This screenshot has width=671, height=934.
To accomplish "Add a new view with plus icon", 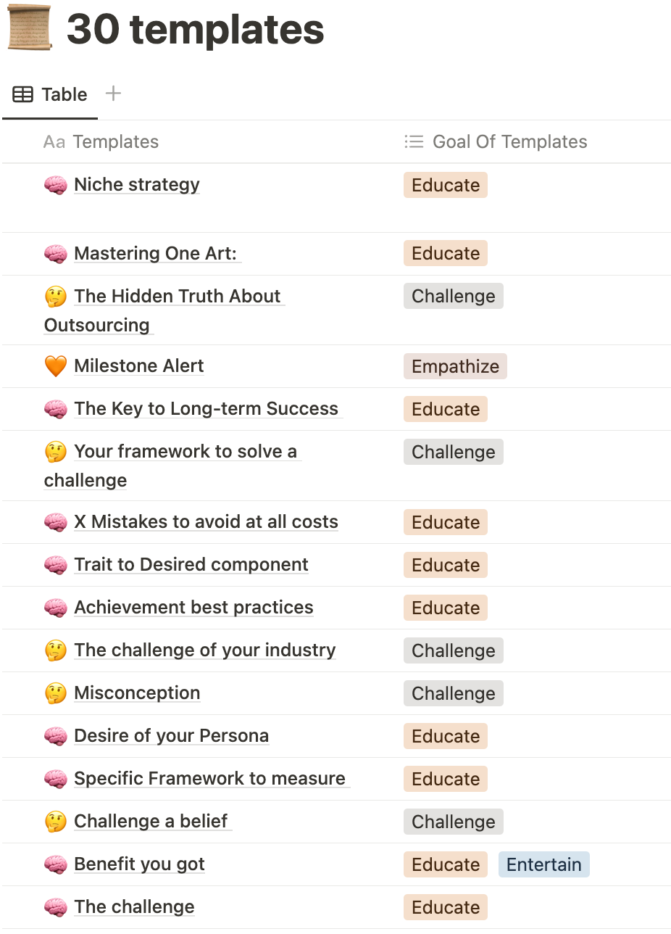I will tap(113, 94).
